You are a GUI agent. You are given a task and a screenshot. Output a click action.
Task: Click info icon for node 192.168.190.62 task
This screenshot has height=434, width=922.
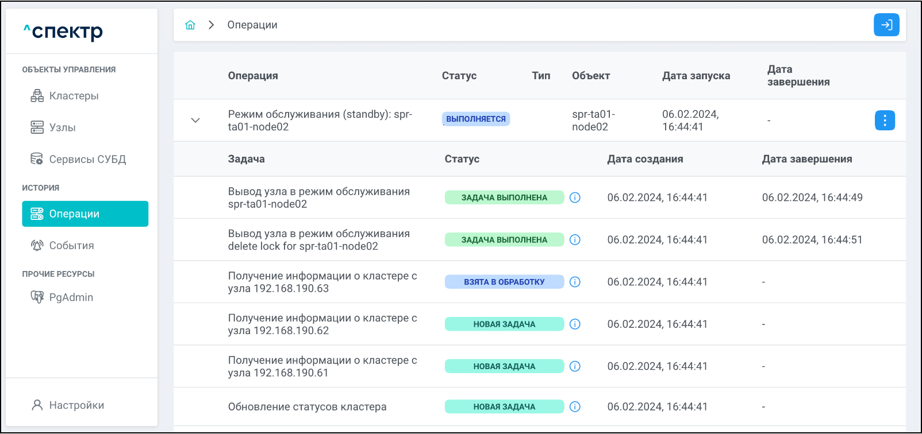pyautogui.click(x=575, y=324)
